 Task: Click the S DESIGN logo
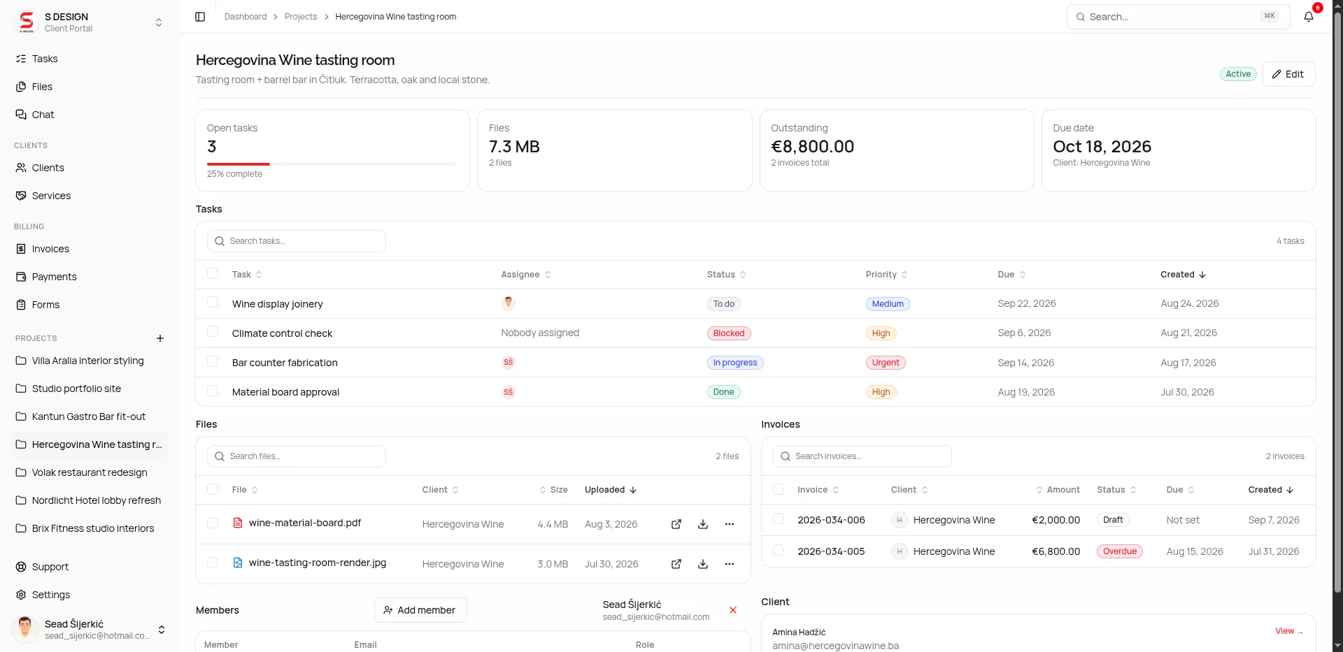coord(27,22)
